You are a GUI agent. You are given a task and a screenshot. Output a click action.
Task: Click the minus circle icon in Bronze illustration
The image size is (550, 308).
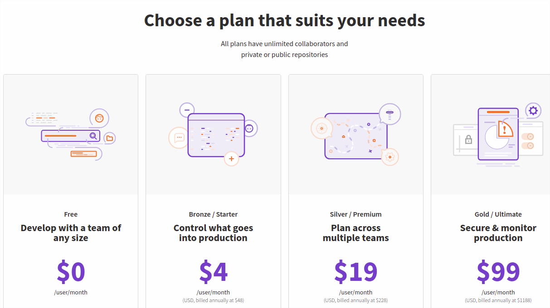coord(187,110)
